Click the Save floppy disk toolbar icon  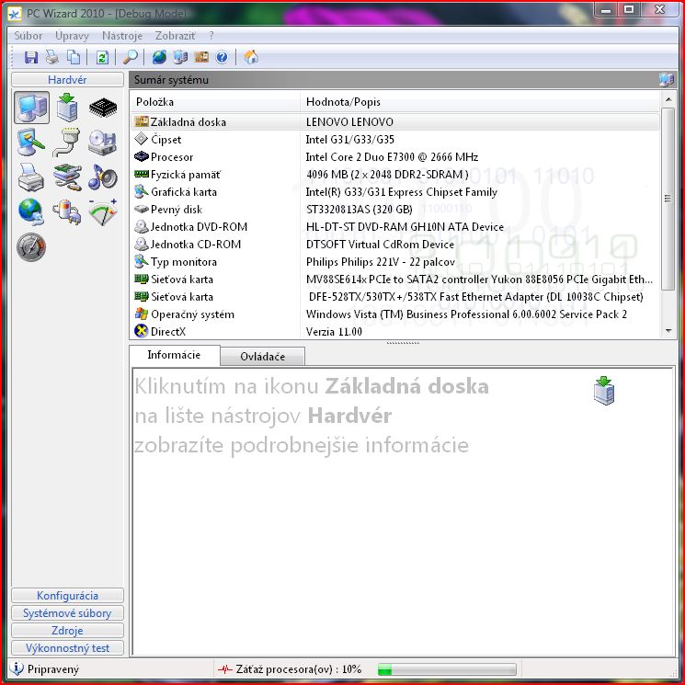pyautogui.click(x=31, y=57)
